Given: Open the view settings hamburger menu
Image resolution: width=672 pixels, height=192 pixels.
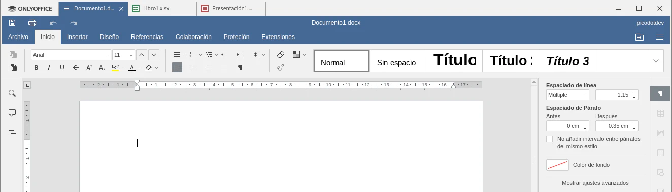Looking at the screenshot, I should (x=660, y=37).
